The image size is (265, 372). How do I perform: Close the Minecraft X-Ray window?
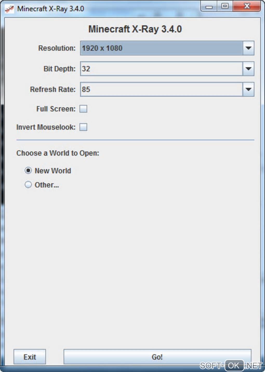point(247,6)
